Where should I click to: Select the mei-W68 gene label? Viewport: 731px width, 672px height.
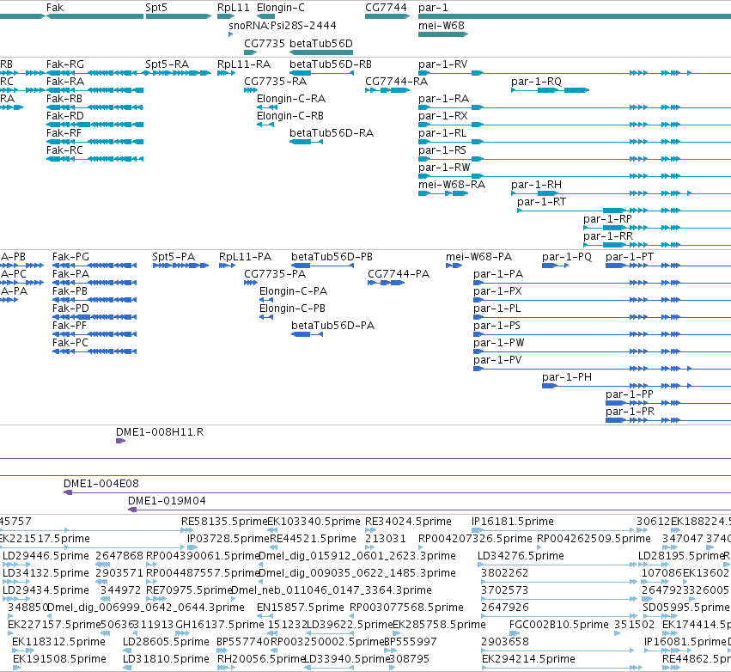coord(442,25)
